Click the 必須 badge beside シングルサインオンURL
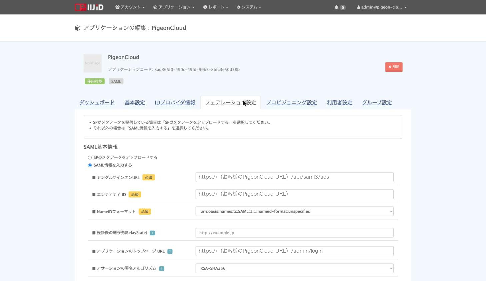Image resolution: width=486 pixels, height=281 pixels. [x=149, y=178]
